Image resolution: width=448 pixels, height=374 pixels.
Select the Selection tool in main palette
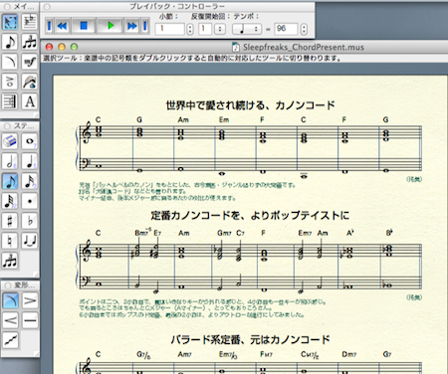point(10,22)
